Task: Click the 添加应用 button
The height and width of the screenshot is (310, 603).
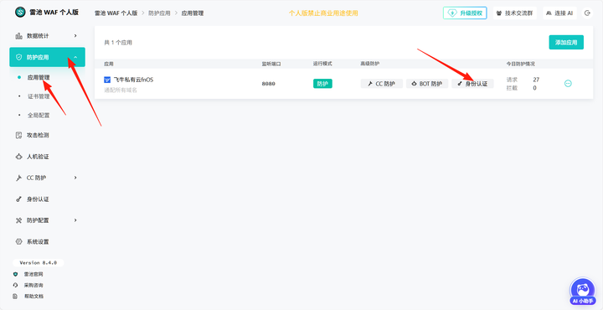Action: click(x=566, y=42)
